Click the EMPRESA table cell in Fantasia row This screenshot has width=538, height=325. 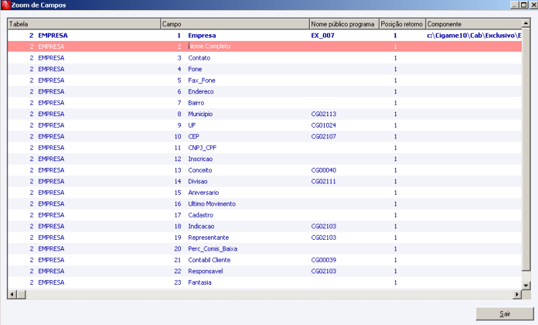pos(51,283)
